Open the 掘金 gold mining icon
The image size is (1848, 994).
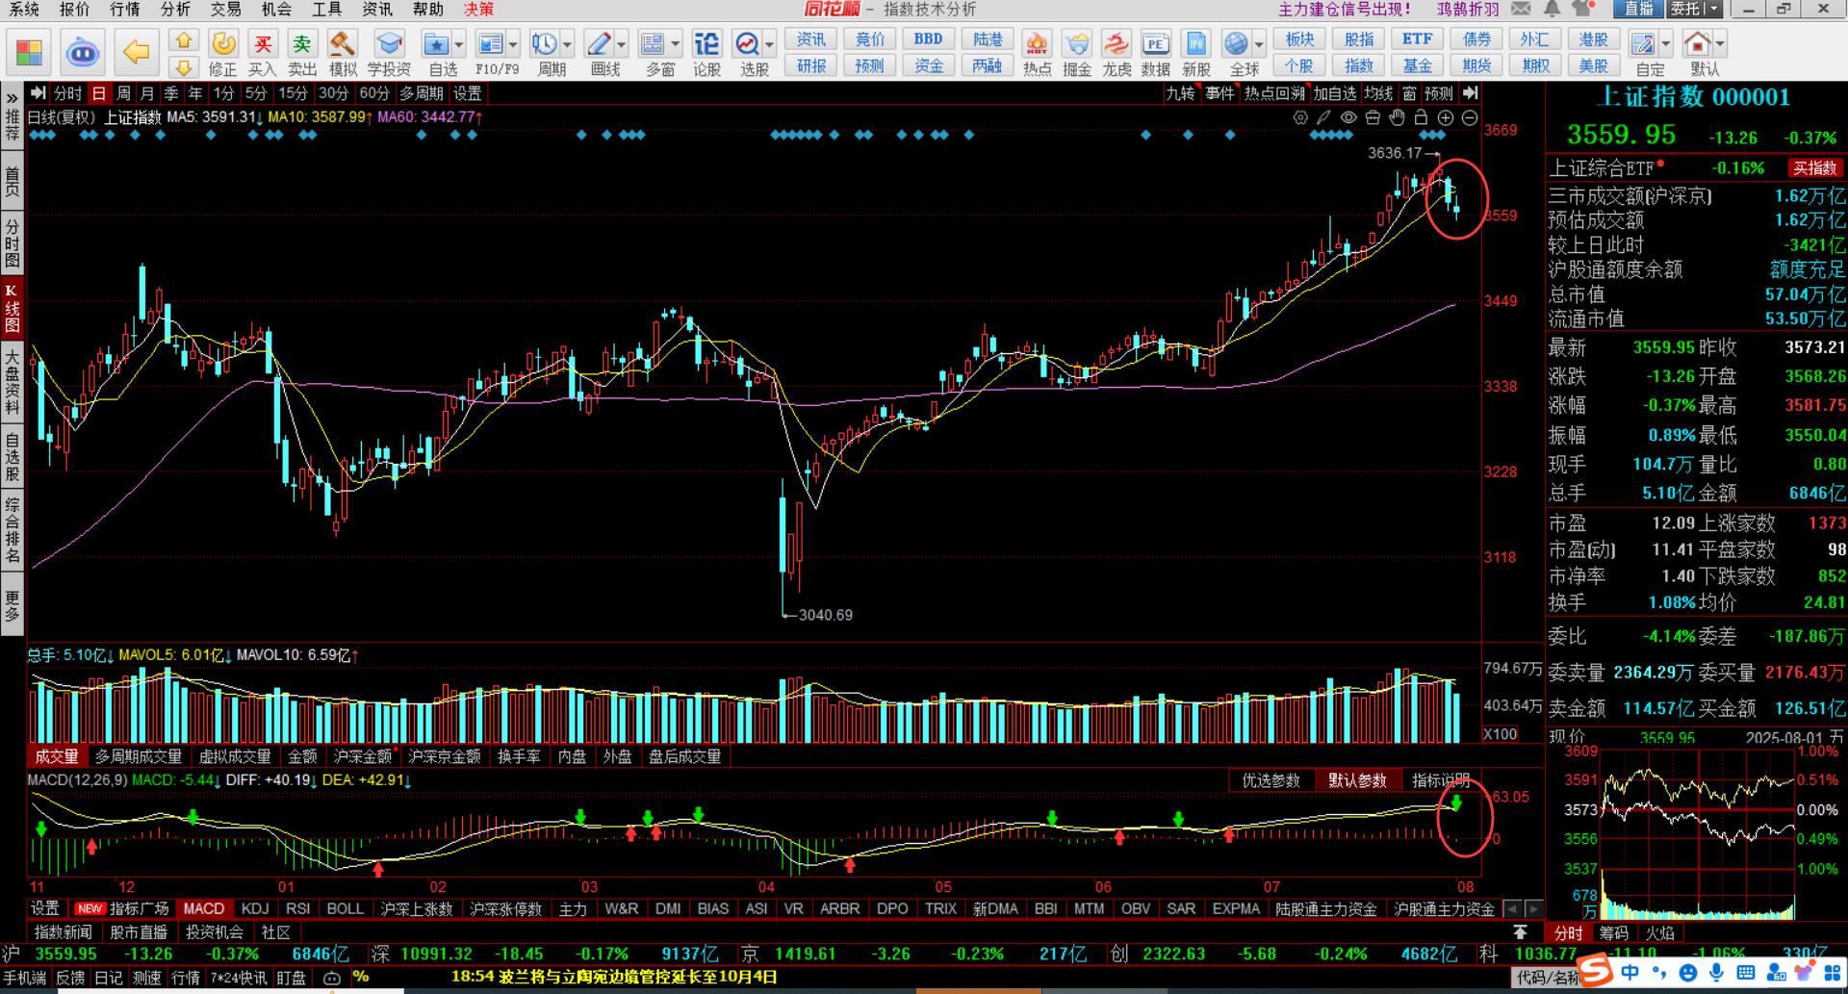[x=1077, y=53]
